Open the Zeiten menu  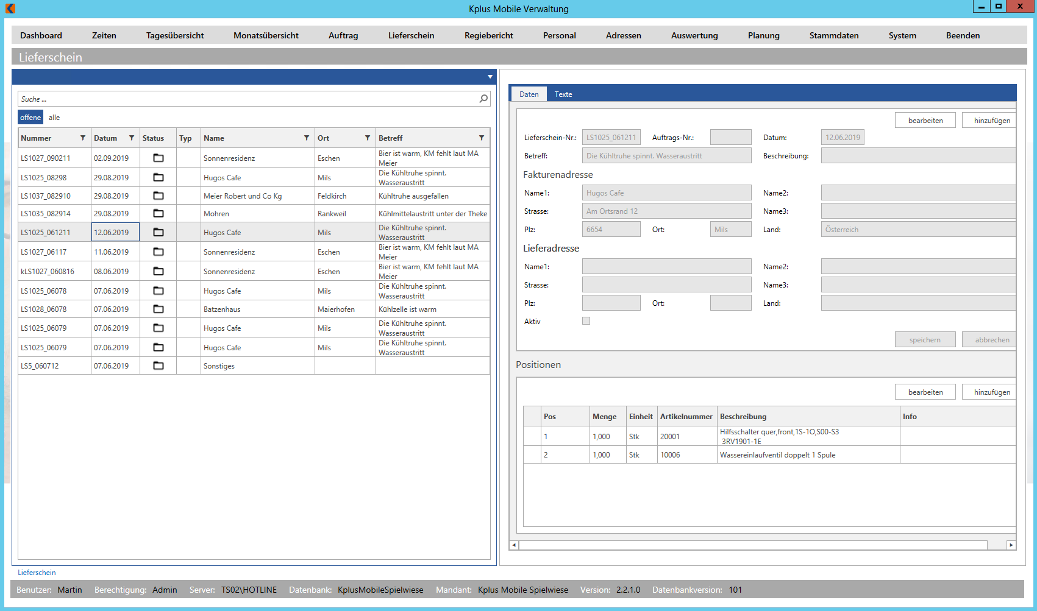[104, 35]
